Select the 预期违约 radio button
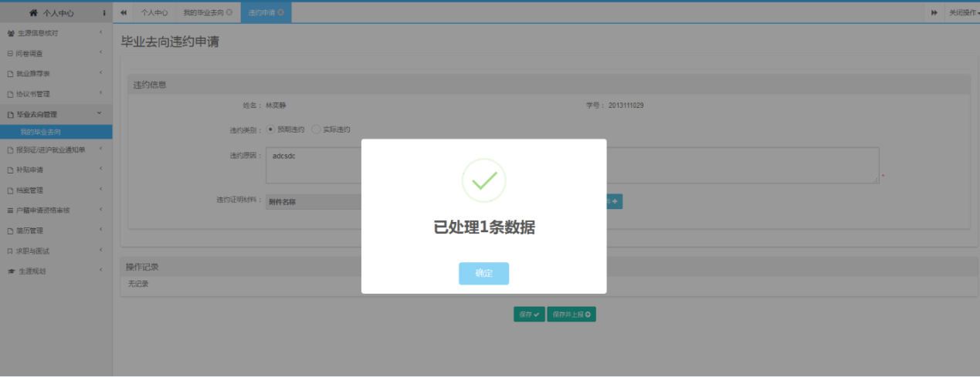The width and height of the screenshot is (980, 377). pos(270,130)
